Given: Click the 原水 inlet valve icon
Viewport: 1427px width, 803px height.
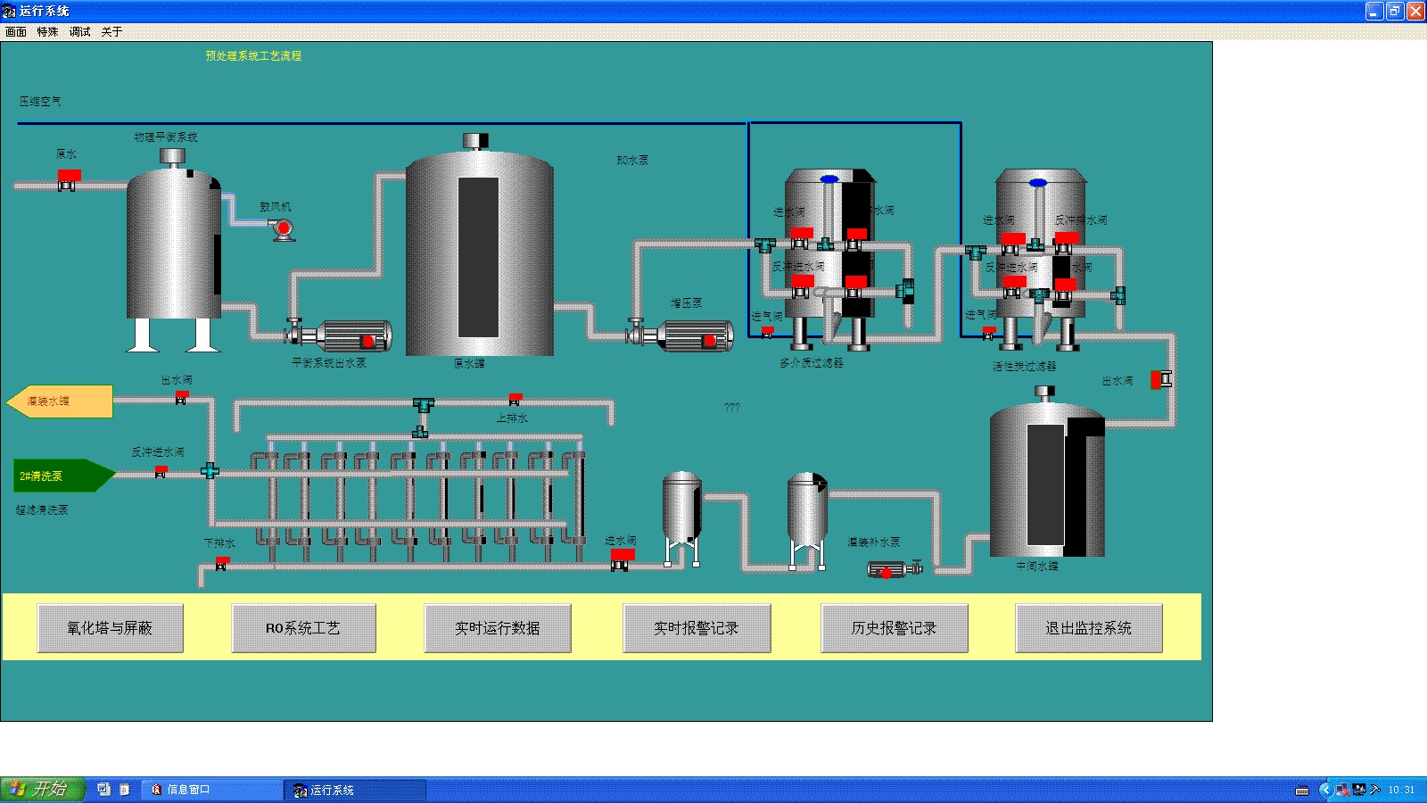Looking at the screenshot, I should (x=68, y=179).
